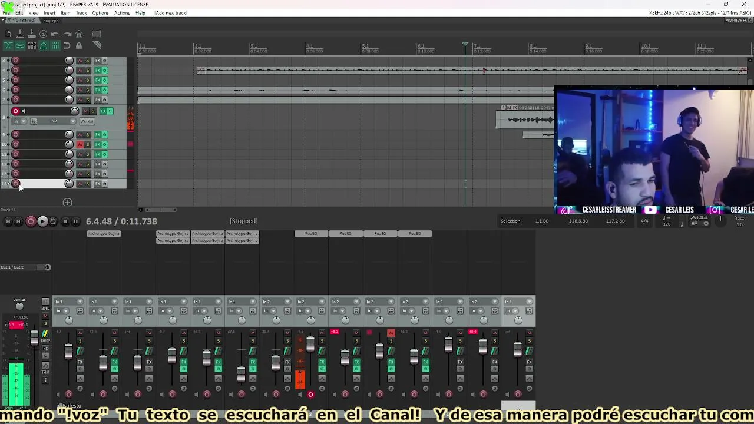Open track 8 input FX button
Image resolution: width=754 pixels, height=424 pixels.
point(34,121)
